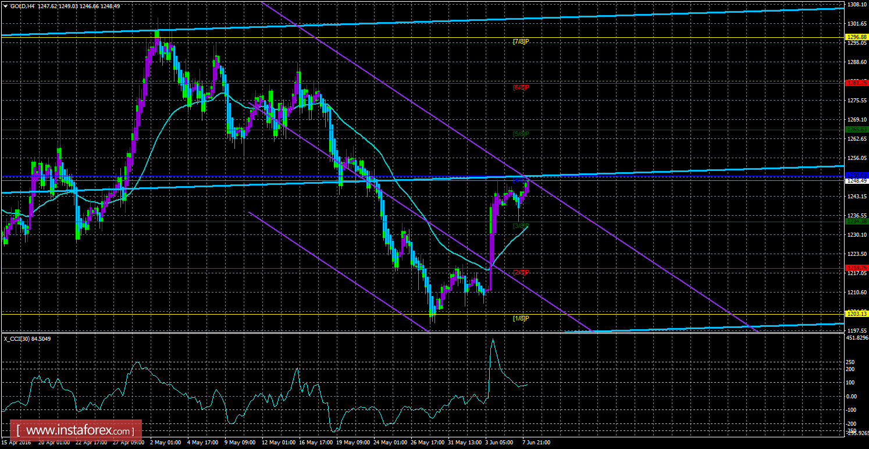The image size is (869, 449).
Task: Click the 2 May 01:00 time label
Action: pyautogui.click(x=165, y=443)
